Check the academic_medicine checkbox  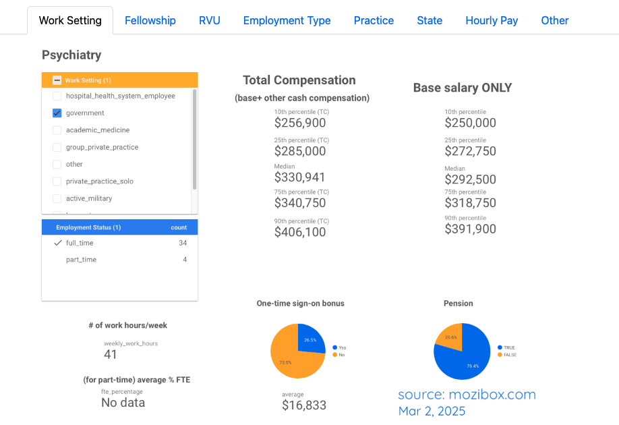57,130
